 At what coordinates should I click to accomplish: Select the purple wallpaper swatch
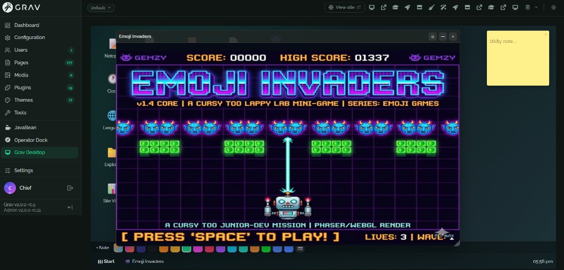coord(220,248)
